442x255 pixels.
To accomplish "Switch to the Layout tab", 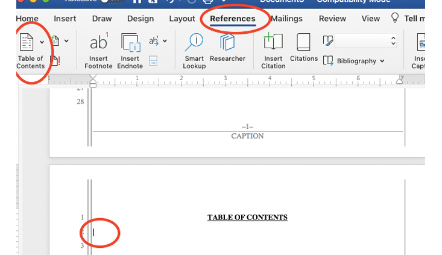I will click(x=182, y=19).
